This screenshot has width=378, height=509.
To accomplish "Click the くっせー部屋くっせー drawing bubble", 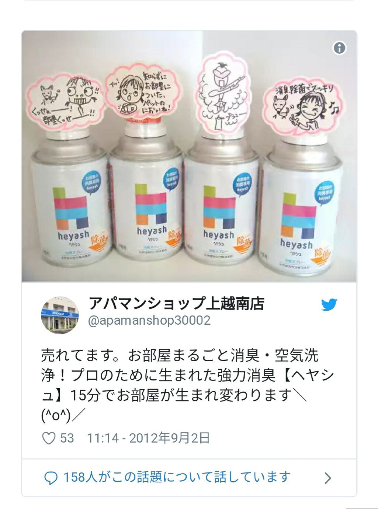I will (64, 98).
